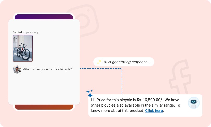Click the orange gradient footer of phone

coord(44,107)
